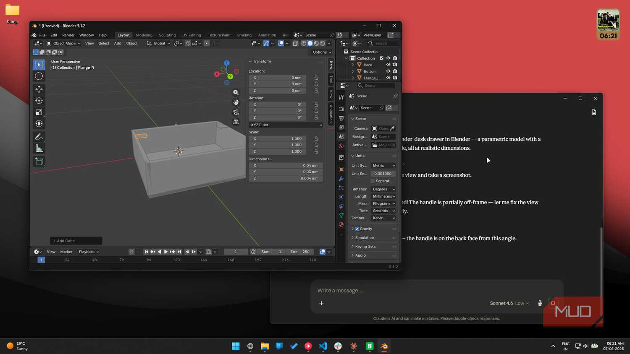Switch to the Modeling workspace tab

pos(144,35)
